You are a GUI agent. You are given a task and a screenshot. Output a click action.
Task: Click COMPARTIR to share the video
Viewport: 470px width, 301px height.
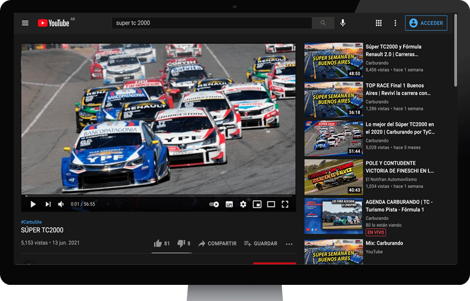tap(217, 243)
